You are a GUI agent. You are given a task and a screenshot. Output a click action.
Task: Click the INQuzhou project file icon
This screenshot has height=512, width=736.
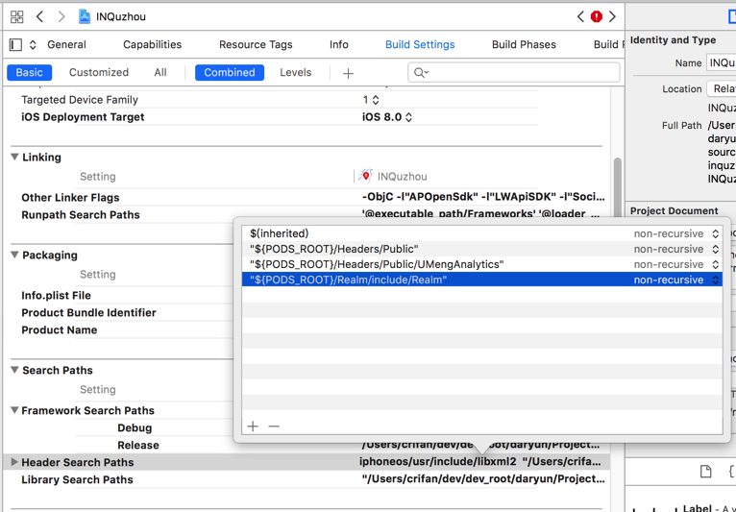[x=85, y=17]
